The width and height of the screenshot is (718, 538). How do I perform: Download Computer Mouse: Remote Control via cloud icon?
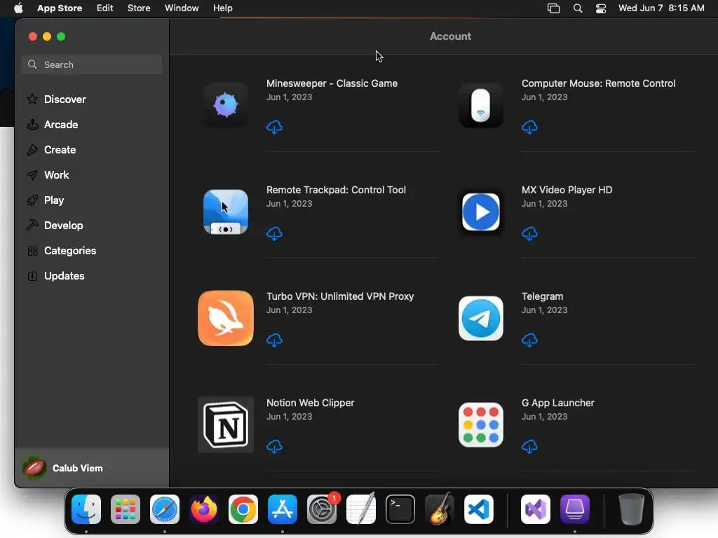(x=529, y=127)
